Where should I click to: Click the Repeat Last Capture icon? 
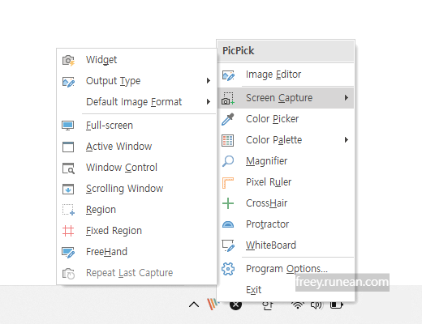68,273
